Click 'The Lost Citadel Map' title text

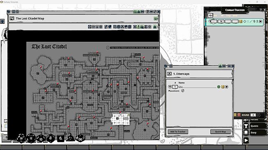click(30, 18)
